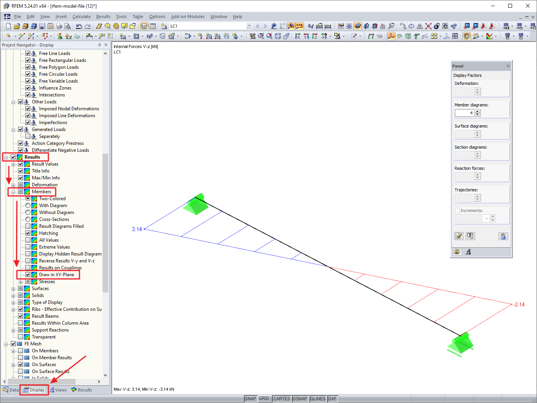Expand the Support Reactions tree node
The height and width of the screenshot is (403, 537).
(x=13, y=330)
